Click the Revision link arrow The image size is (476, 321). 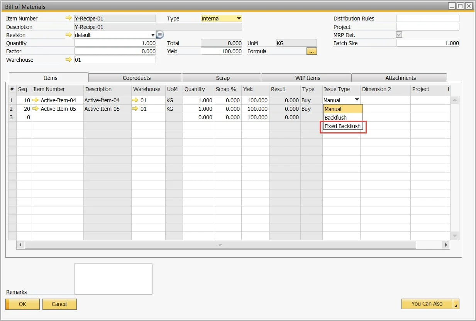click(x=69, y=35)
